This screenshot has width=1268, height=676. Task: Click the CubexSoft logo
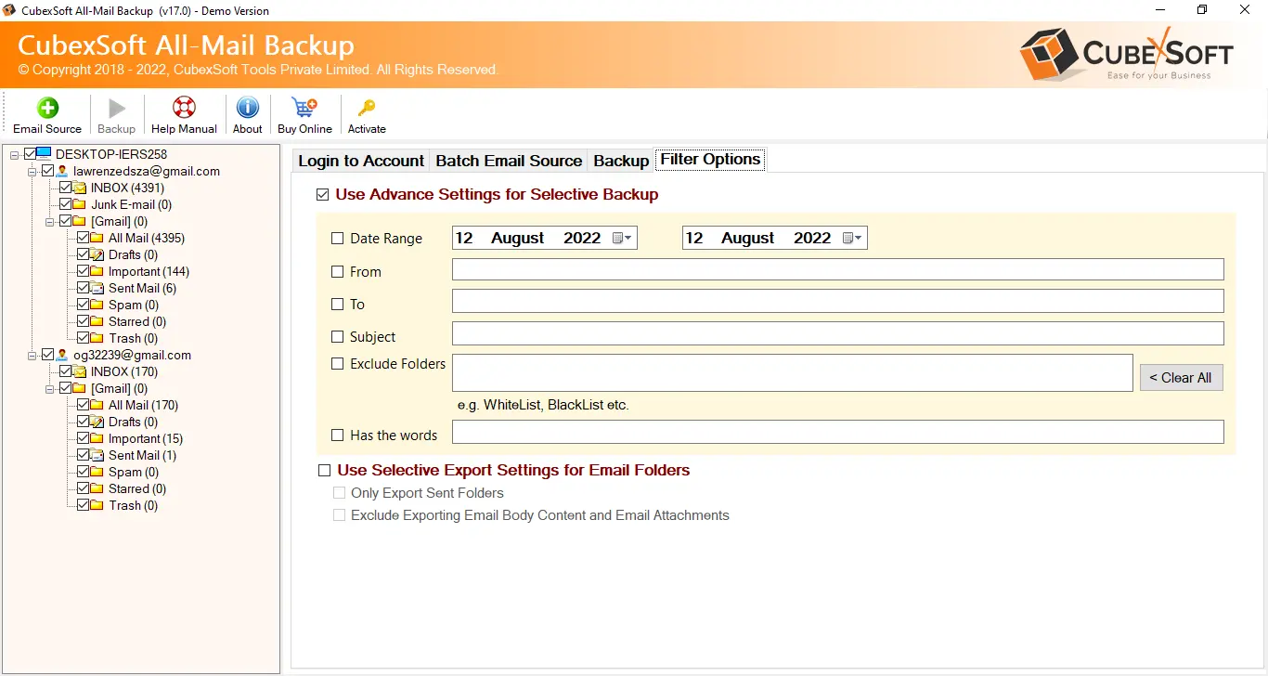[x=1126, y=55]
